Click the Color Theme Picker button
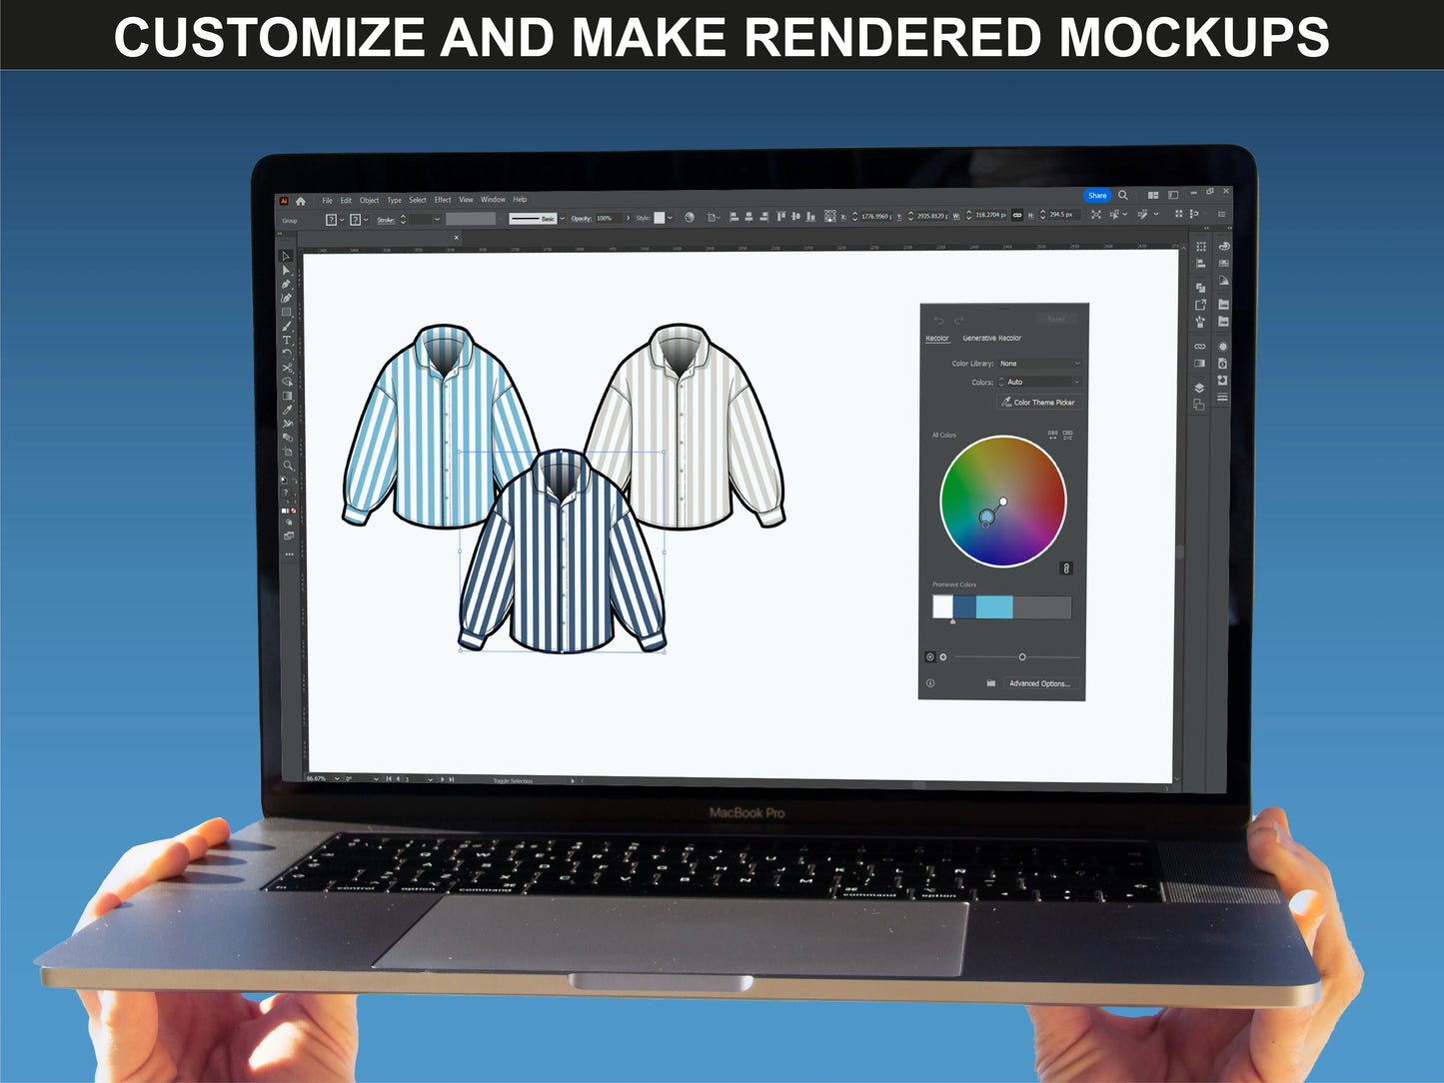 point(1038,403)
